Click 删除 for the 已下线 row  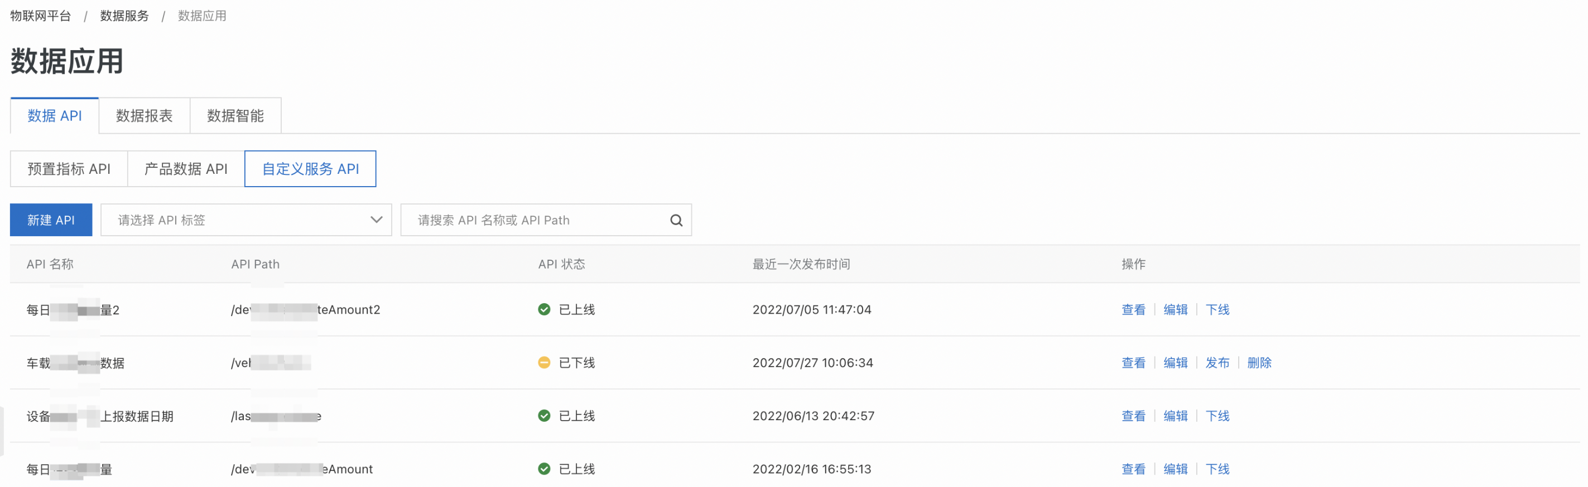point(1259,363)
